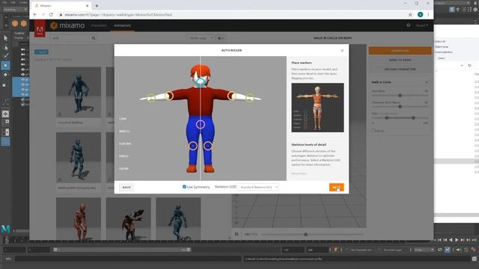
Task: Click Select all in the Maya window
Action: point(440,41)
